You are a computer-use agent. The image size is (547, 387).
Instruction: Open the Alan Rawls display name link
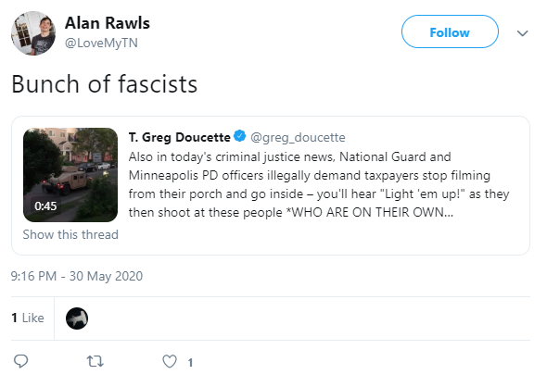[x=108, y=23]
